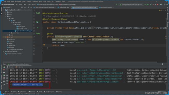Open the Build menu
This screenshot has height=95, width=169.
click(x=41, y=2)
